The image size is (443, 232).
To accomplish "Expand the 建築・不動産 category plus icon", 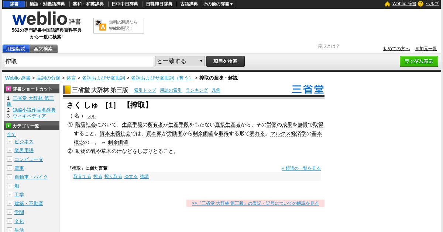I will point(10,203).
